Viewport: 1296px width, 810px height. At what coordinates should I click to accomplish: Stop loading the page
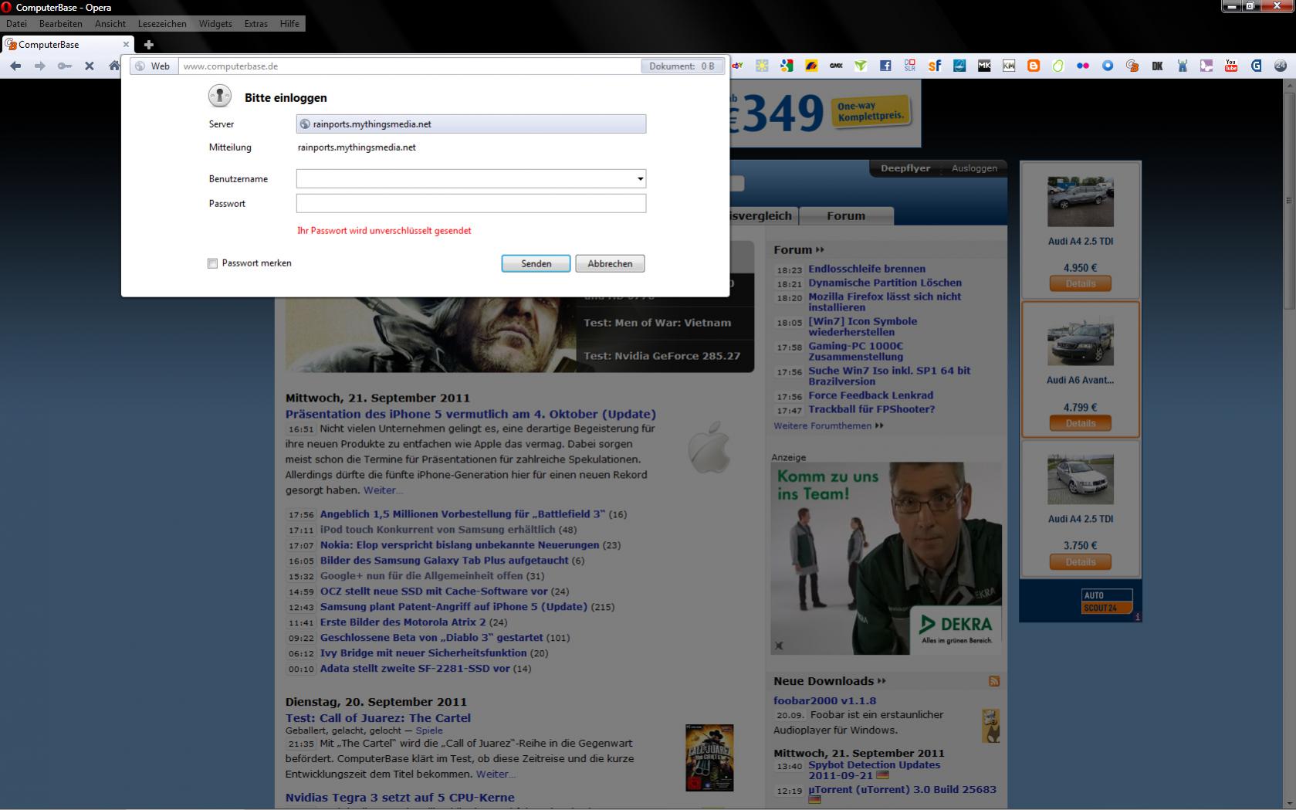click(x=90, y=66)
